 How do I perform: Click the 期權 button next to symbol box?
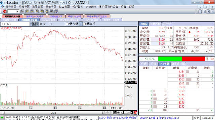click(36, 24)
